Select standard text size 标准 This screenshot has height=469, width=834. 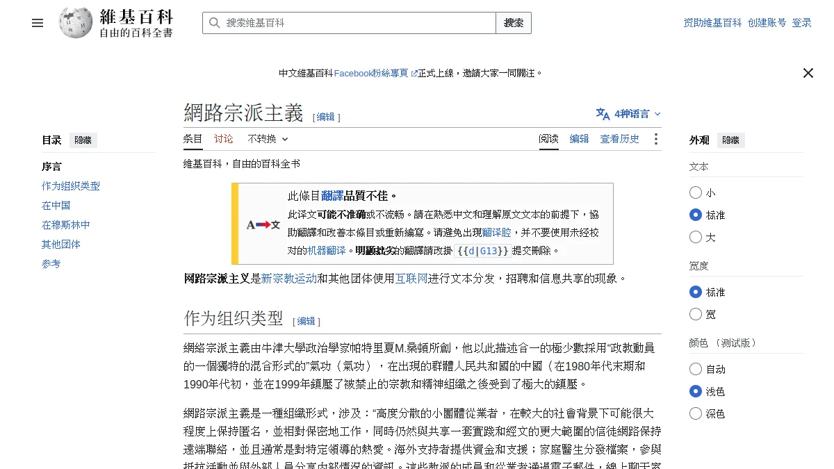(x=696, y=215)
